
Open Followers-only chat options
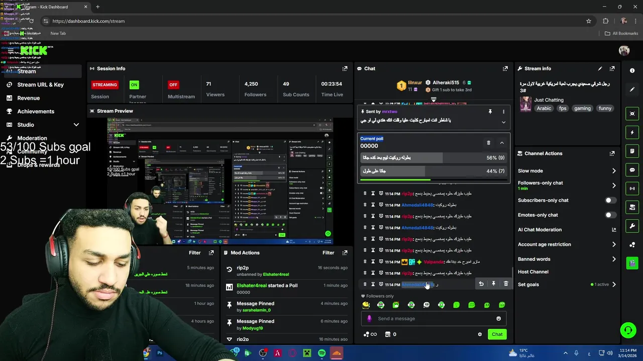[567, 186]
